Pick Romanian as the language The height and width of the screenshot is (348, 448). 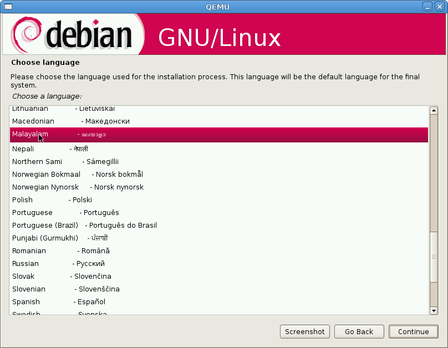(x=29, y=250)
